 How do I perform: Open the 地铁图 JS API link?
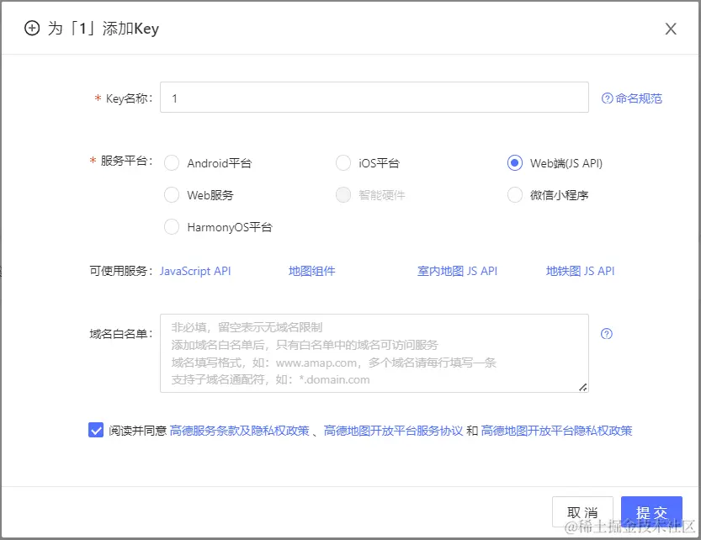(x=581, y=271)
